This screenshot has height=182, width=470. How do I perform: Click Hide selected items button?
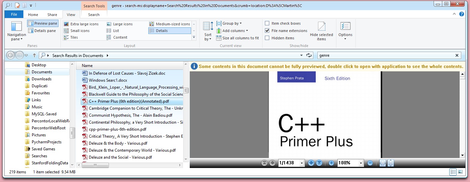pos(321,31)
